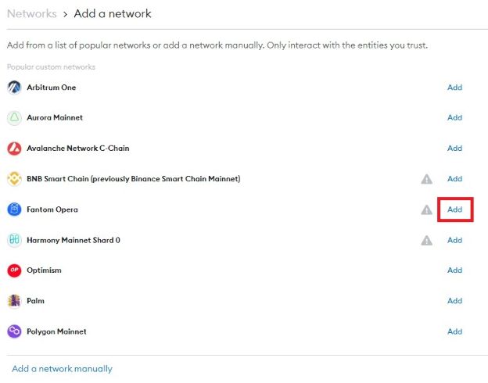This screenshot has width=488, height=383.
Task: Add the Fantom Opera network
Action: [454, 209]
